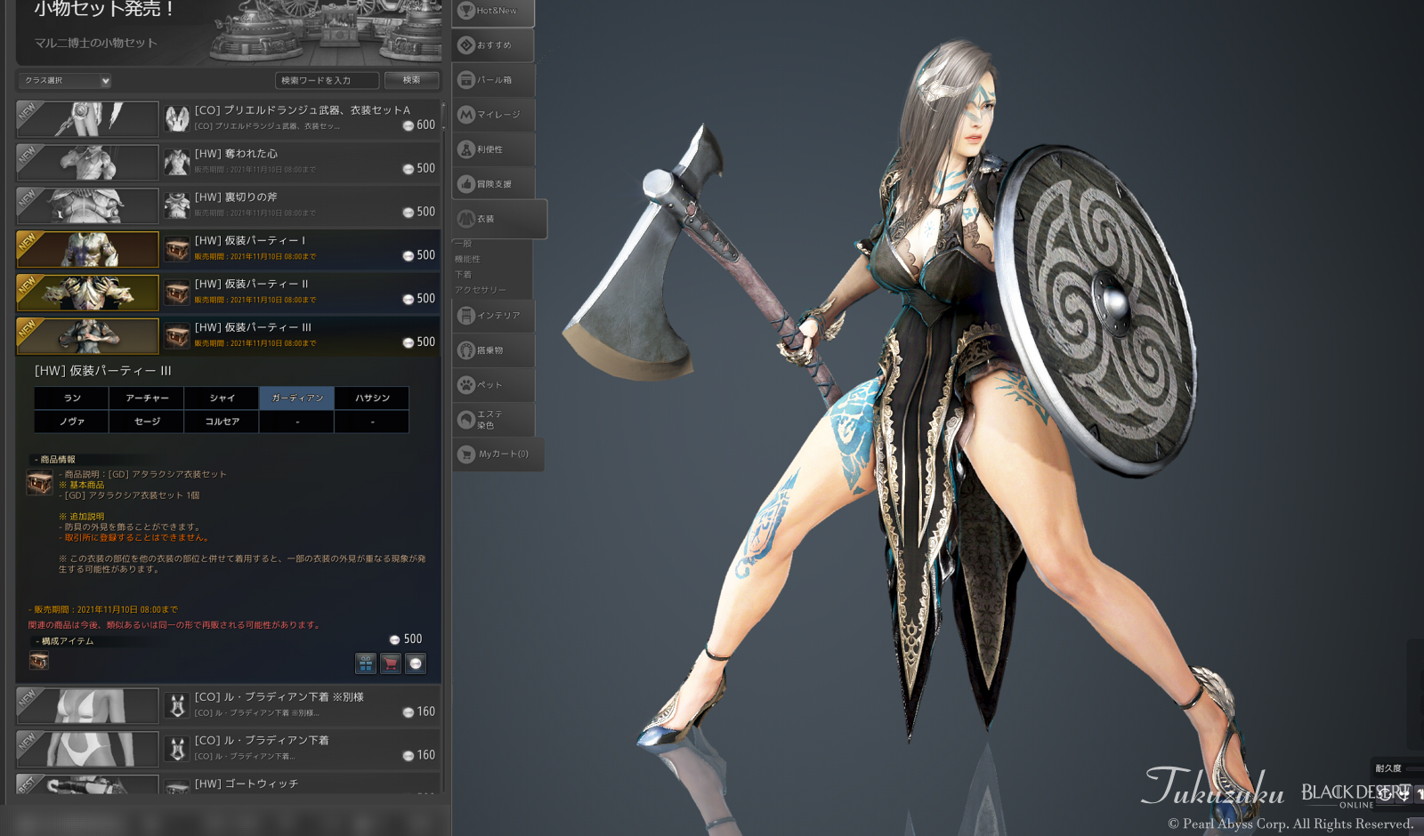This screenshot has width=1424, height=836.
Task: Select the シャイ class preview
Action: click(222, 398)
